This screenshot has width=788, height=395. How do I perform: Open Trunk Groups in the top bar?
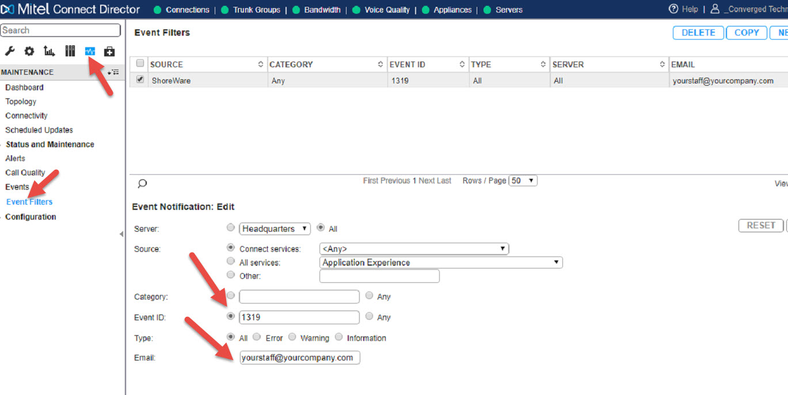(x=257, y=10)
